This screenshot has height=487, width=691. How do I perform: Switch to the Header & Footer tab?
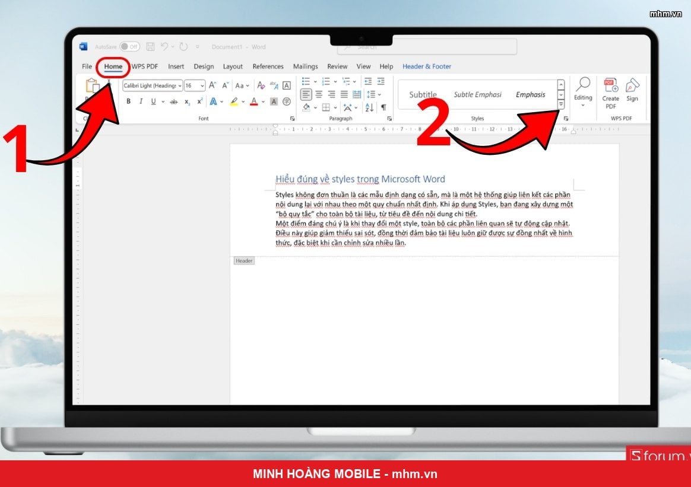coord(427,66)
